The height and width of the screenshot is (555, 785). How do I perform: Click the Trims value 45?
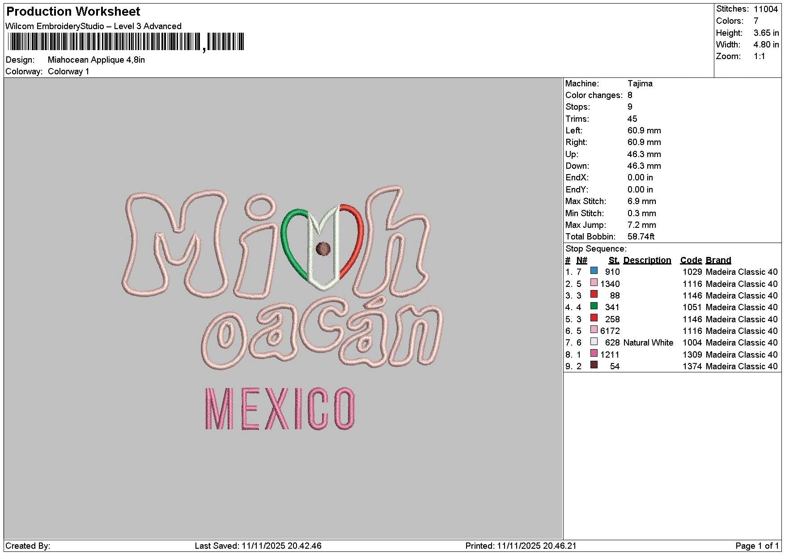click(632, 119)
